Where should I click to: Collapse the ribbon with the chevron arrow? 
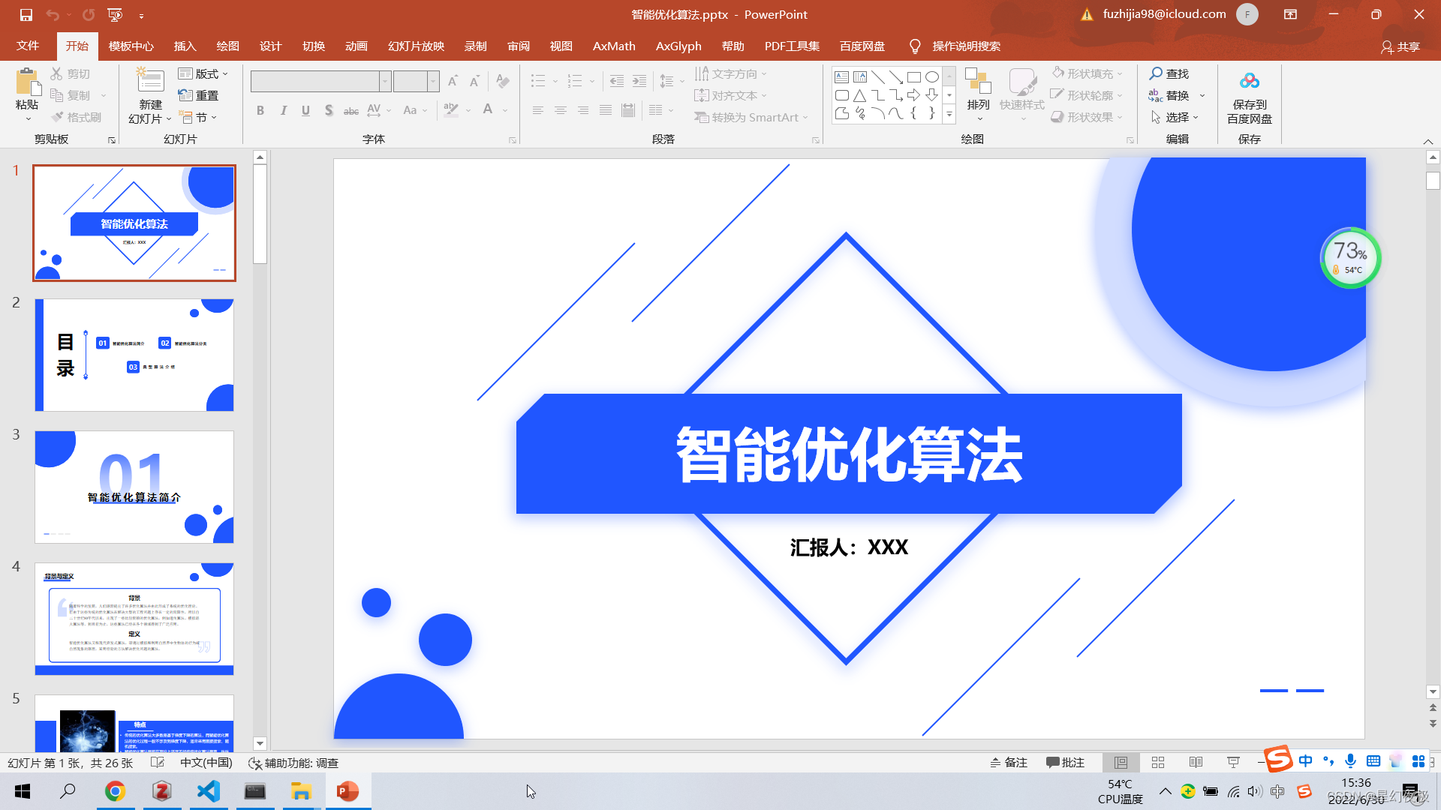(1428, 141)
